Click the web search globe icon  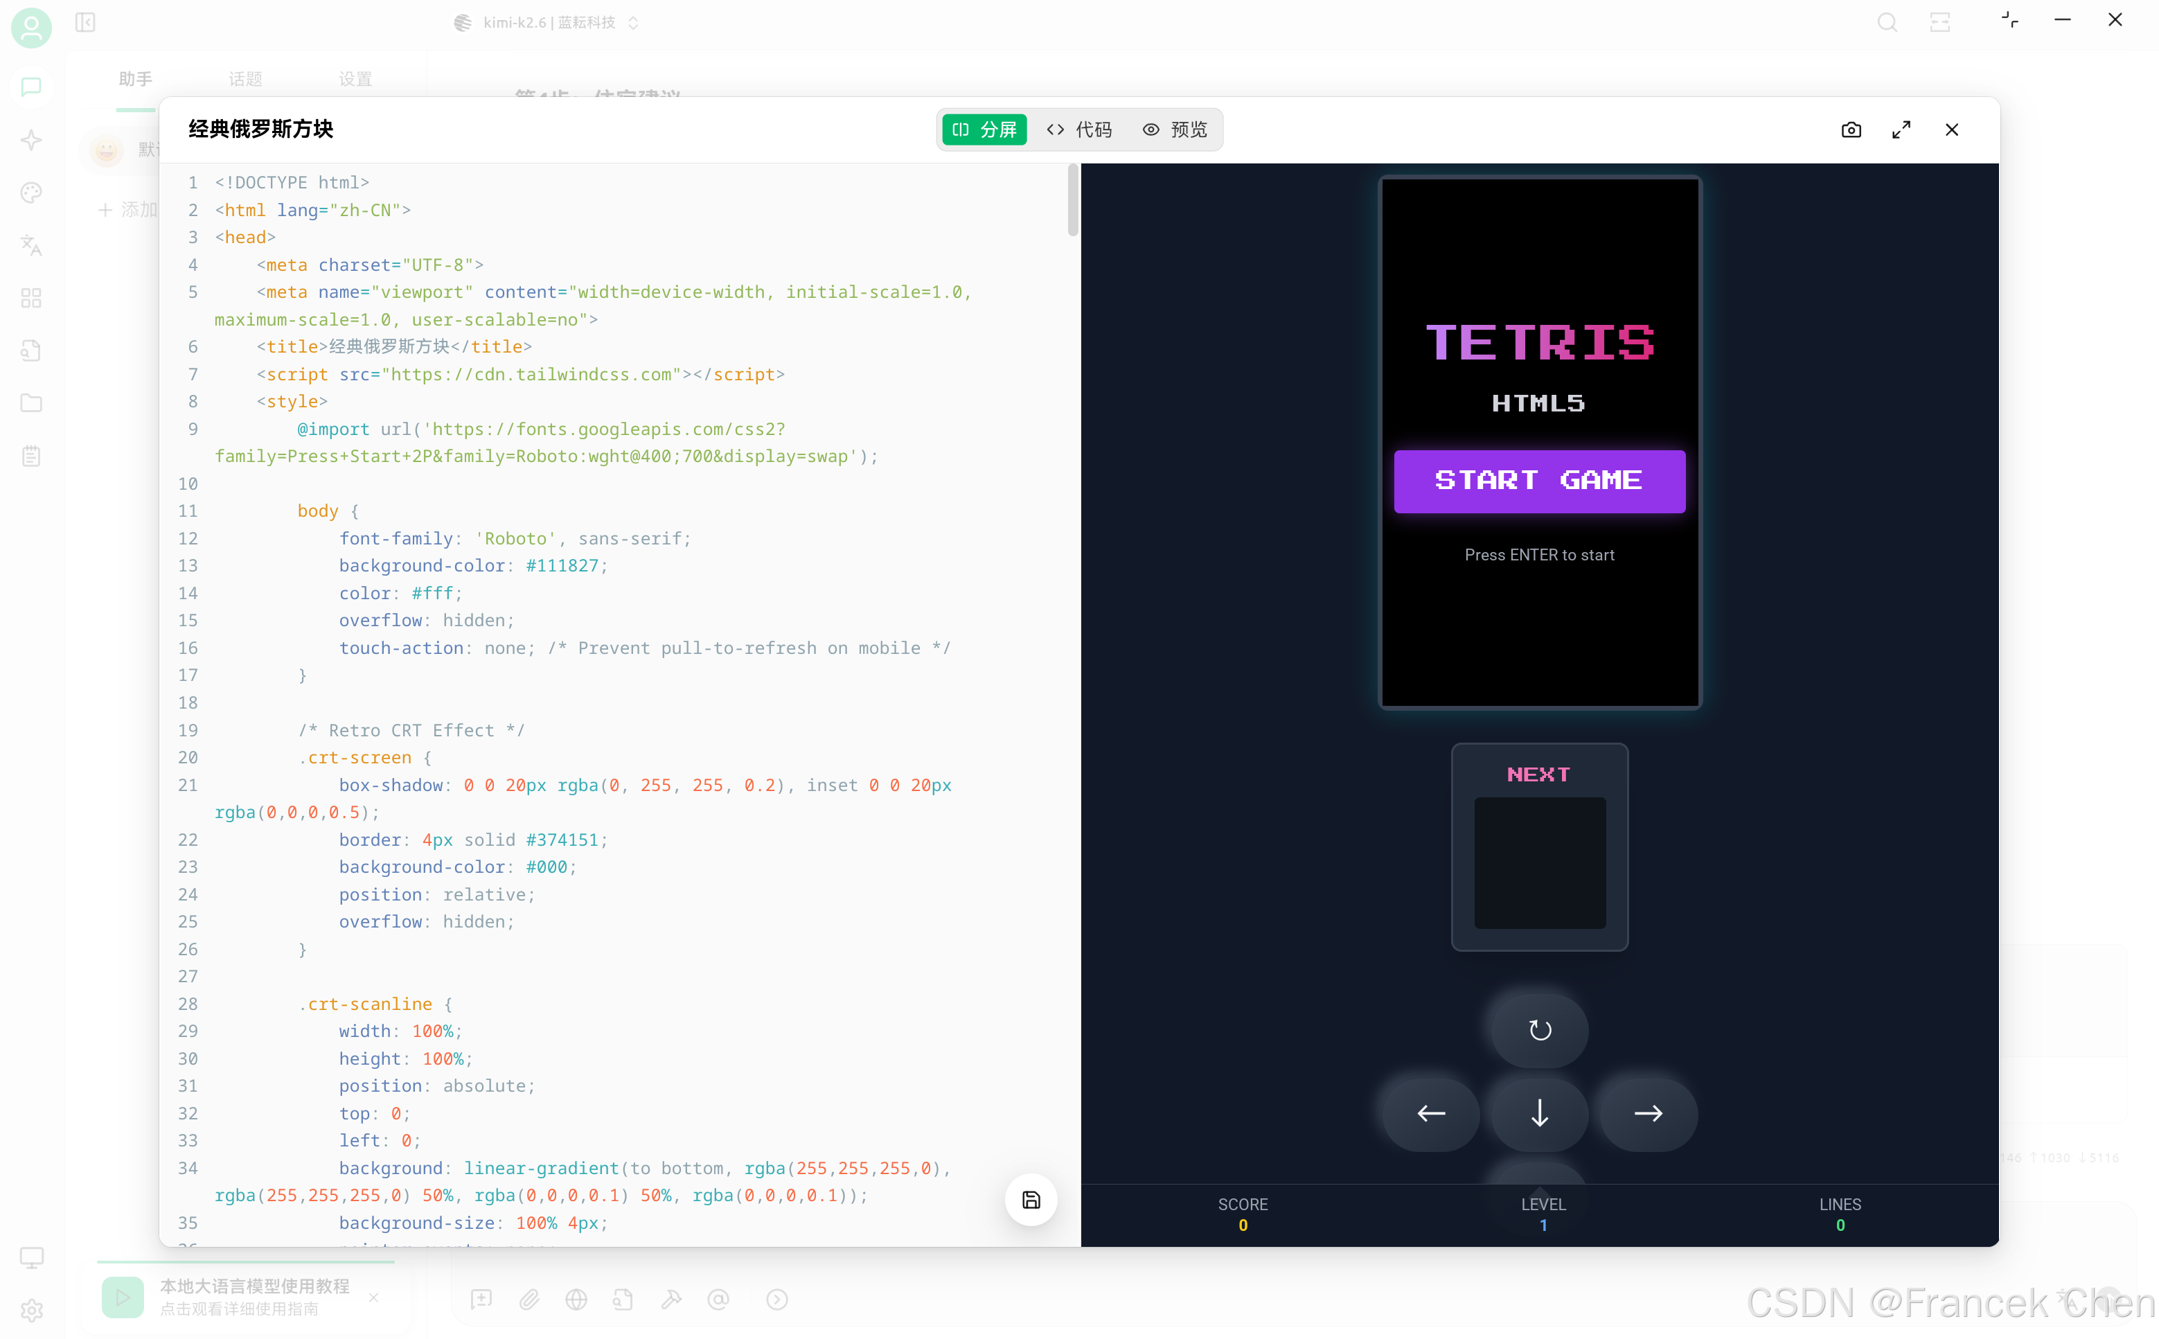(x=576, y=1299)
